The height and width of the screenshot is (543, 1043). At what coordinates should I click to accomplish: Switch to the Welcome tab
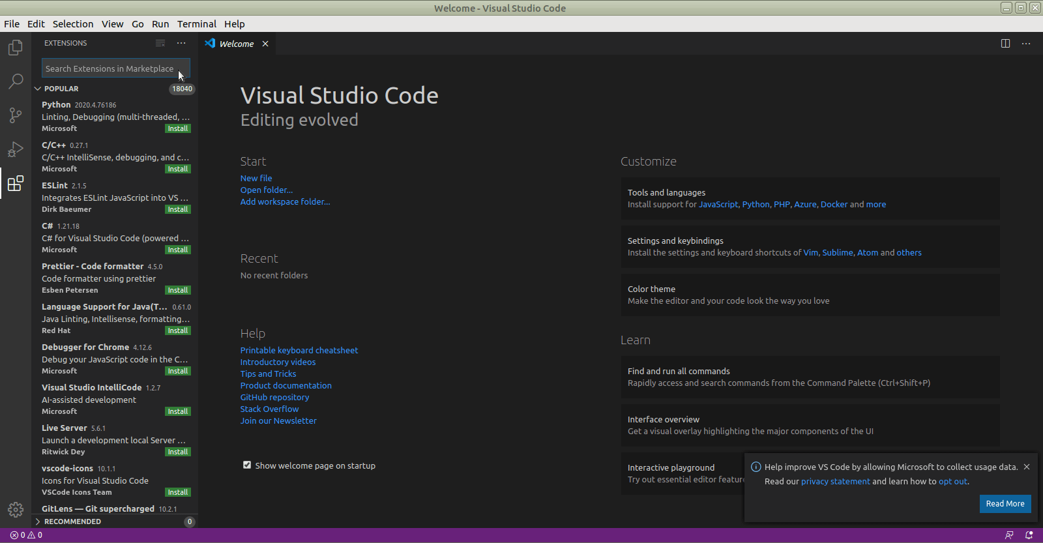[x=237, y=44]
